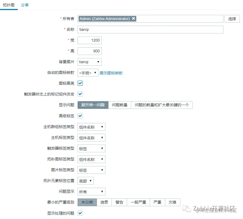
Task: Disable the 高级标签 checkbox
Action: [80, 116]
